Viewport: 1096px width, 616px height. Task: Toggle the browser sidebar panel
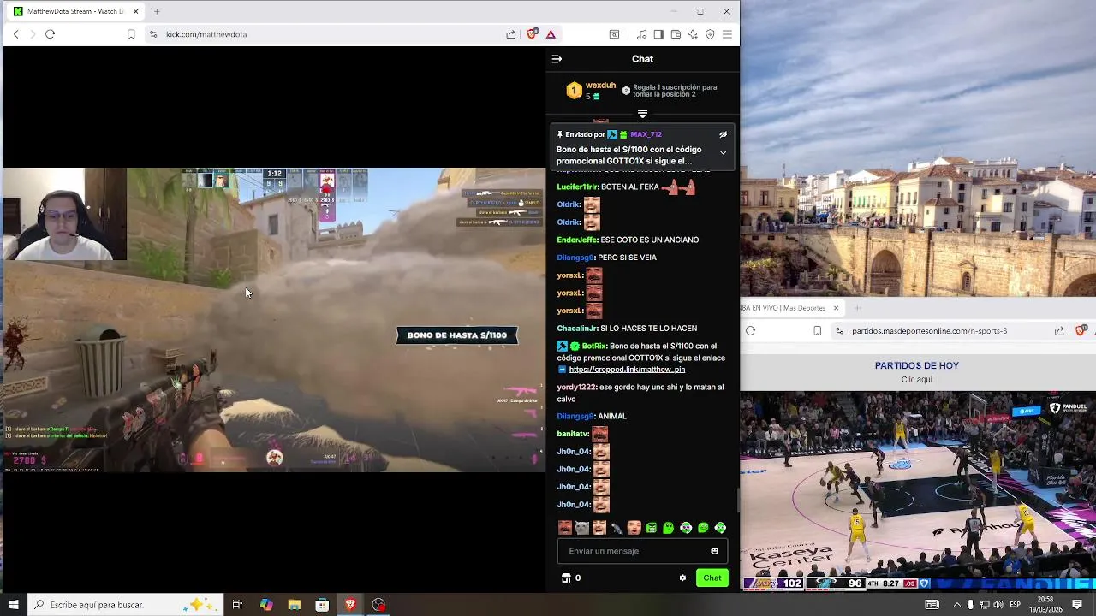(x=658, y=34)
